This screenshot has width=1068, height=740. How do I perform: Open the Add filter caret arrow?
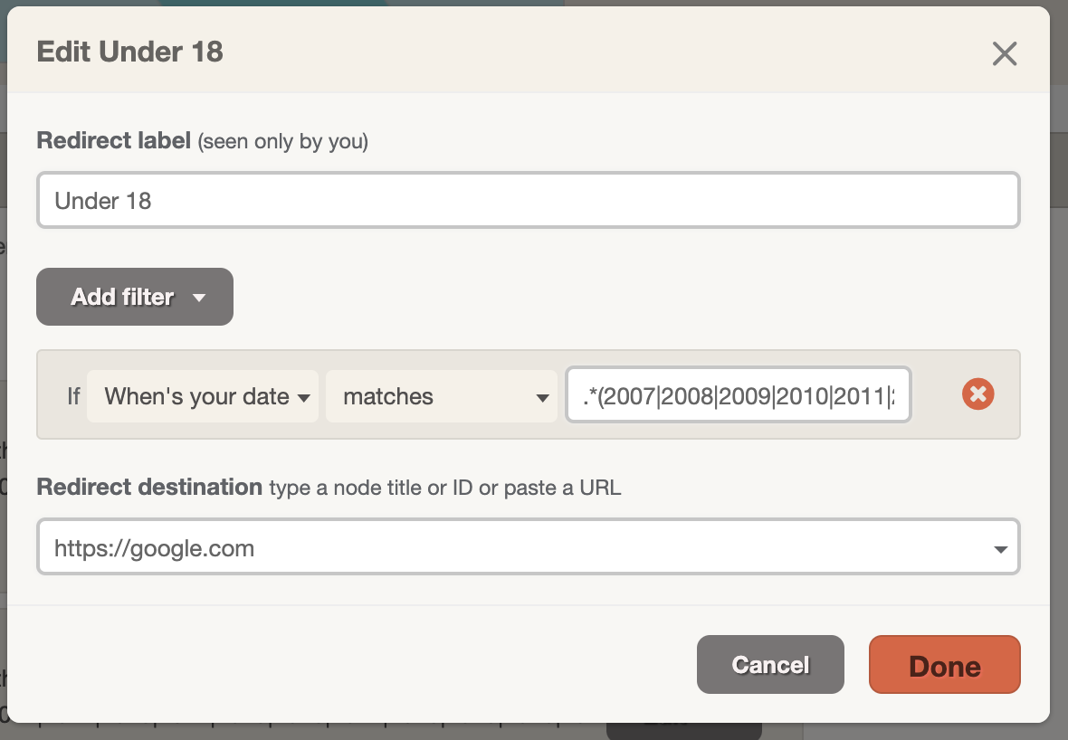[199, 298]
